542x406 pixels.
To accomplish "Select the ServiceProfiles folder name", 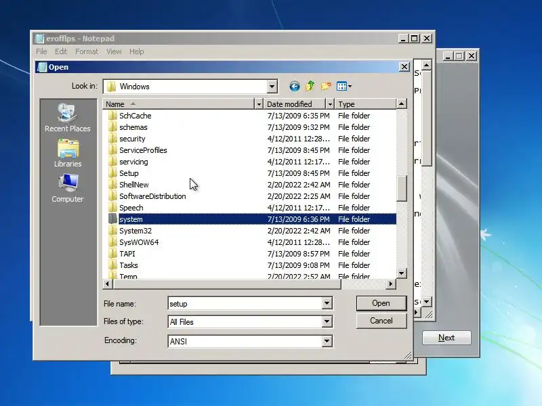I will click(143, 150).
